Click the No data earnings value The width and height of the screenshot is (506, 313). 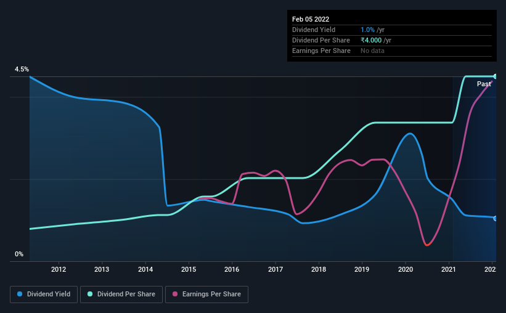(x=372, y=51)
